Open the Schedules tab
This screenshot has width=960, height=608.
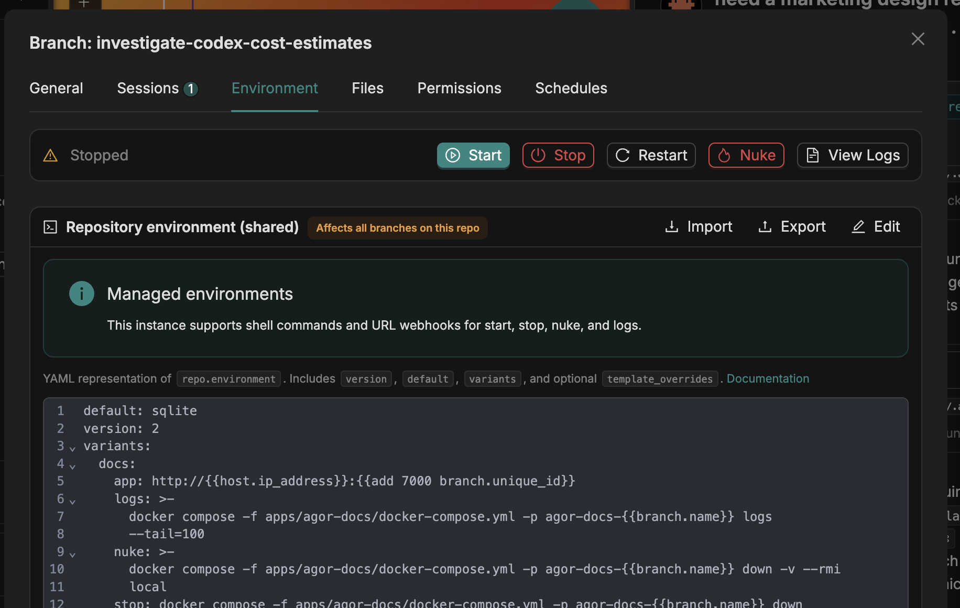[x=571, y=88]
